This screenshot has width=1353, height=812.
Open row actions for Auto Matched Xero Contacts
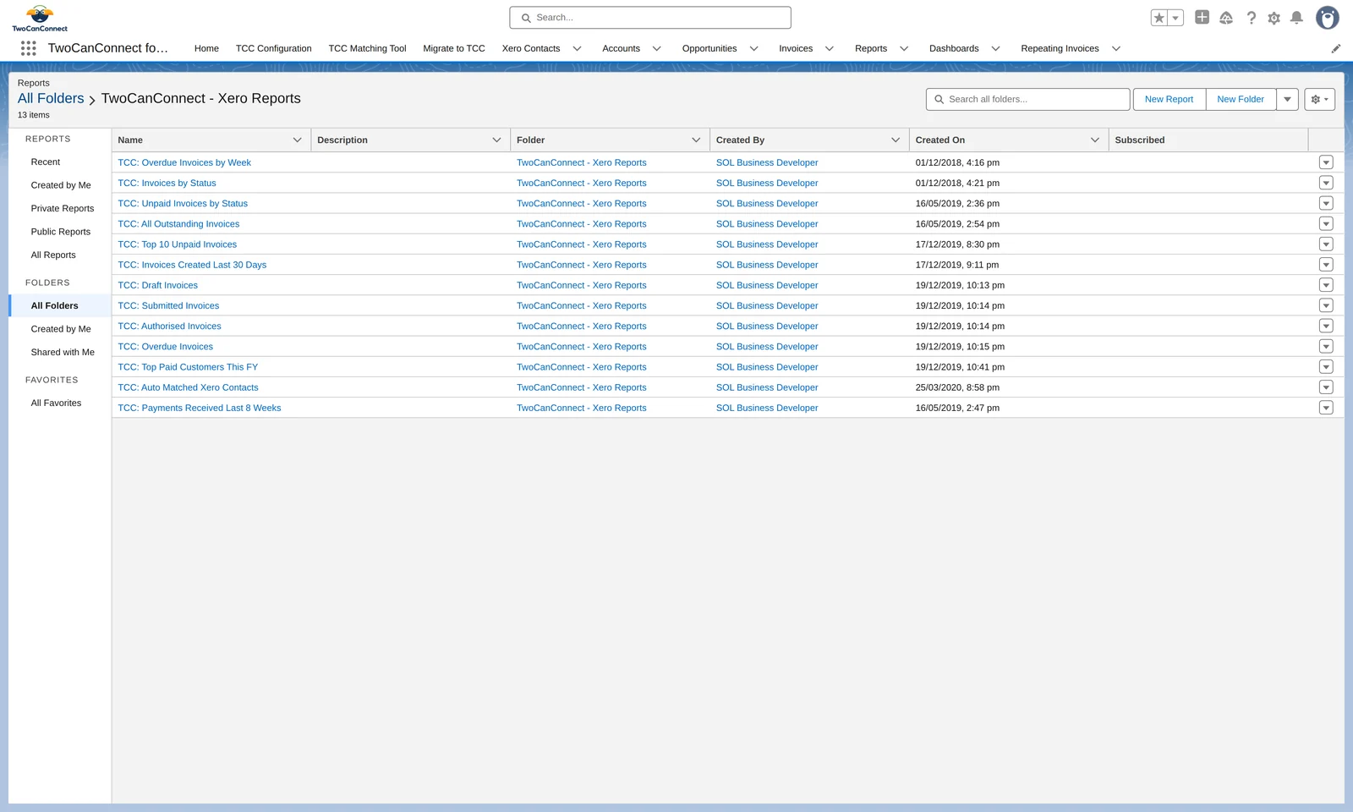pos(1326,387)
